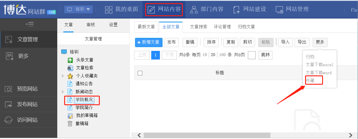Open 发布网站 in sidebar
Viewport: 358px width, 139px height.
[x=29, y=104]
